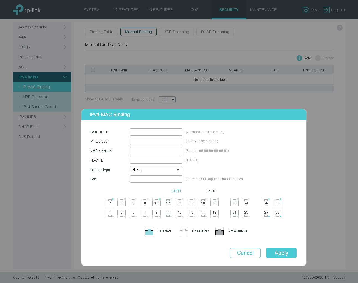
Task: Click the Apply button
Action: point(281,253)
